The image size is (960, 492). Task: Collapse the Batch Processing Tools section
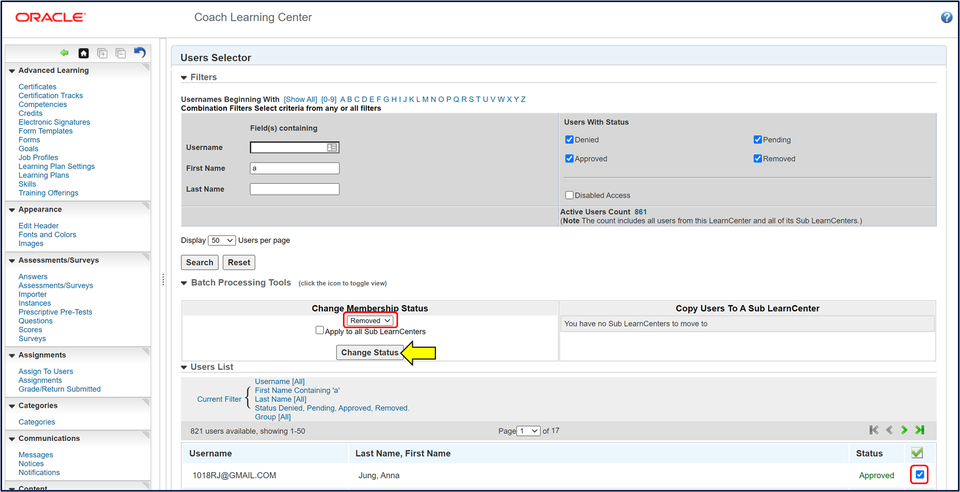184,283
